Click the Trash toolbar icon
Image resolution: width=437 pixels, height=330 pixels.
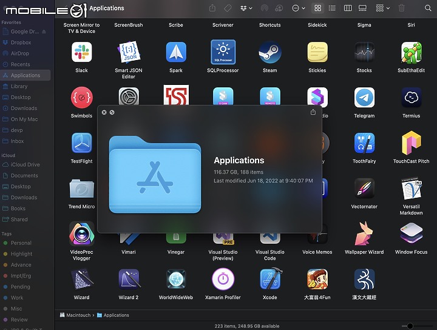[401, 8]
